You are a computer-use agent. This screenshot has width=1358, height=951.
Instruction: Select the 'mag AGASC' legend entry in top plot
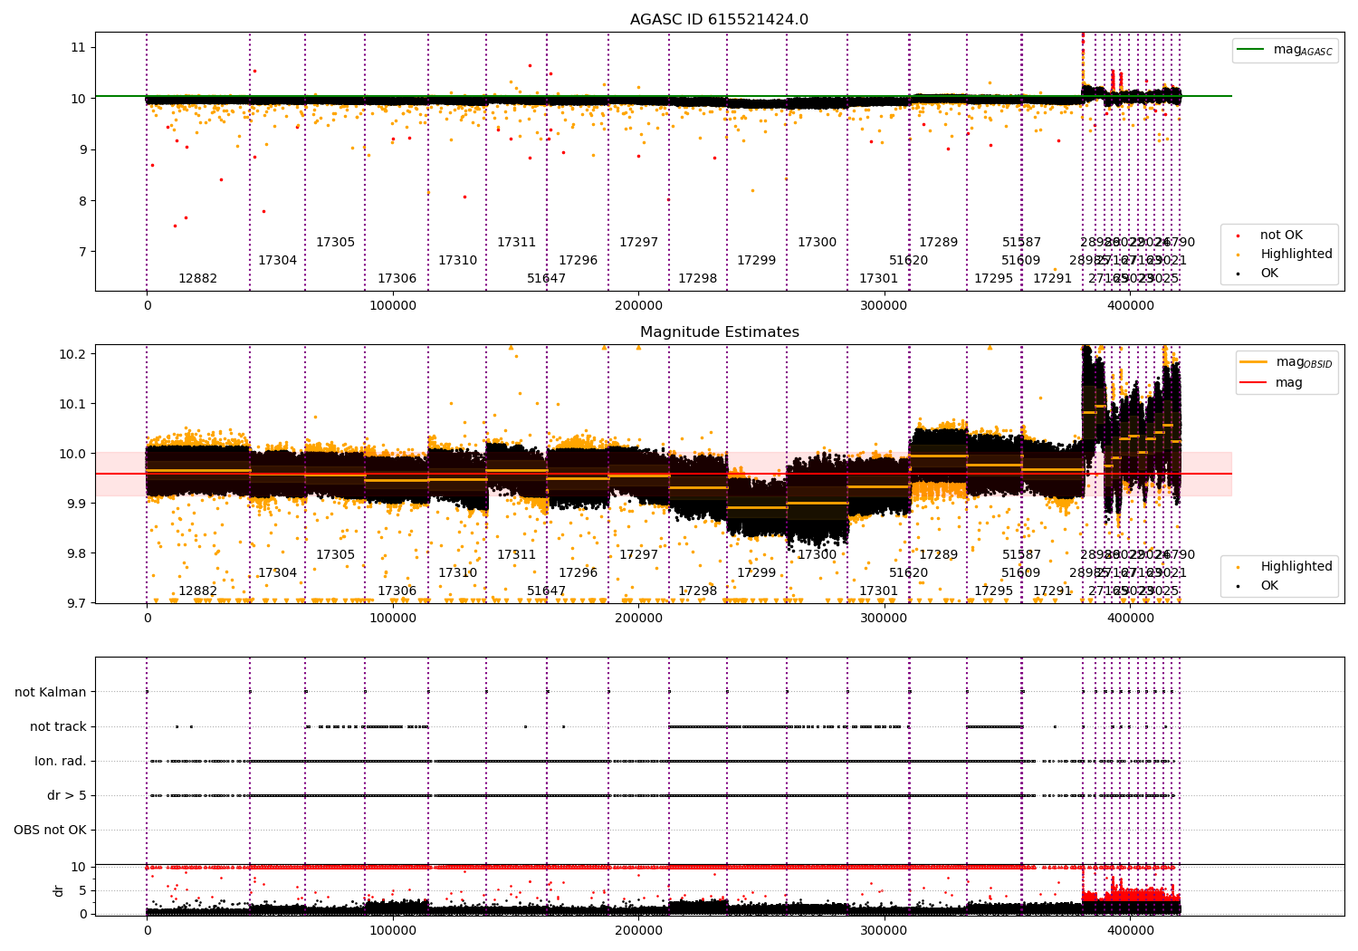coord(1286,50)
